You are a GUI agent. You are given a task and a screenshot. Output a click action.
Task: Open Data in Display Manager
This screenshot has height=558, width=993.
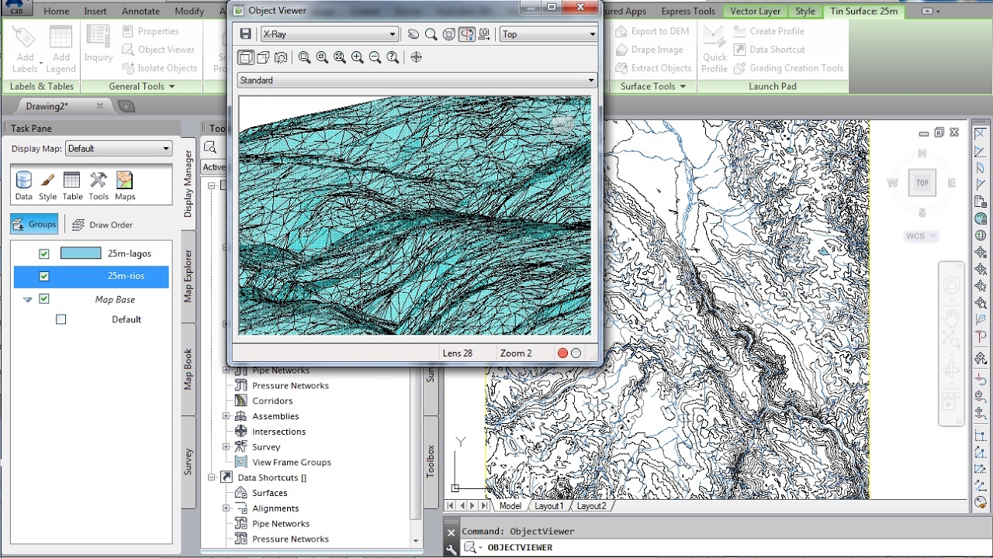pos(24,186)
